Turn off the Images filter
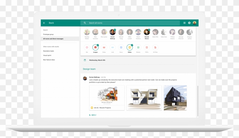This screenshot has width=239, height=138. coord(95,47)
